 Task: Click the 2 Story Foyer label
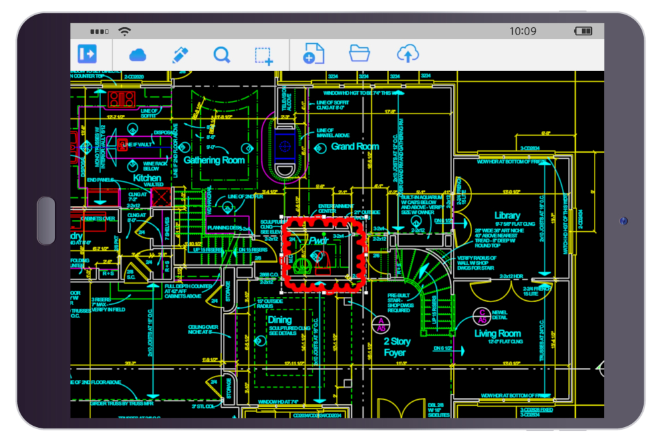point(397,347)
